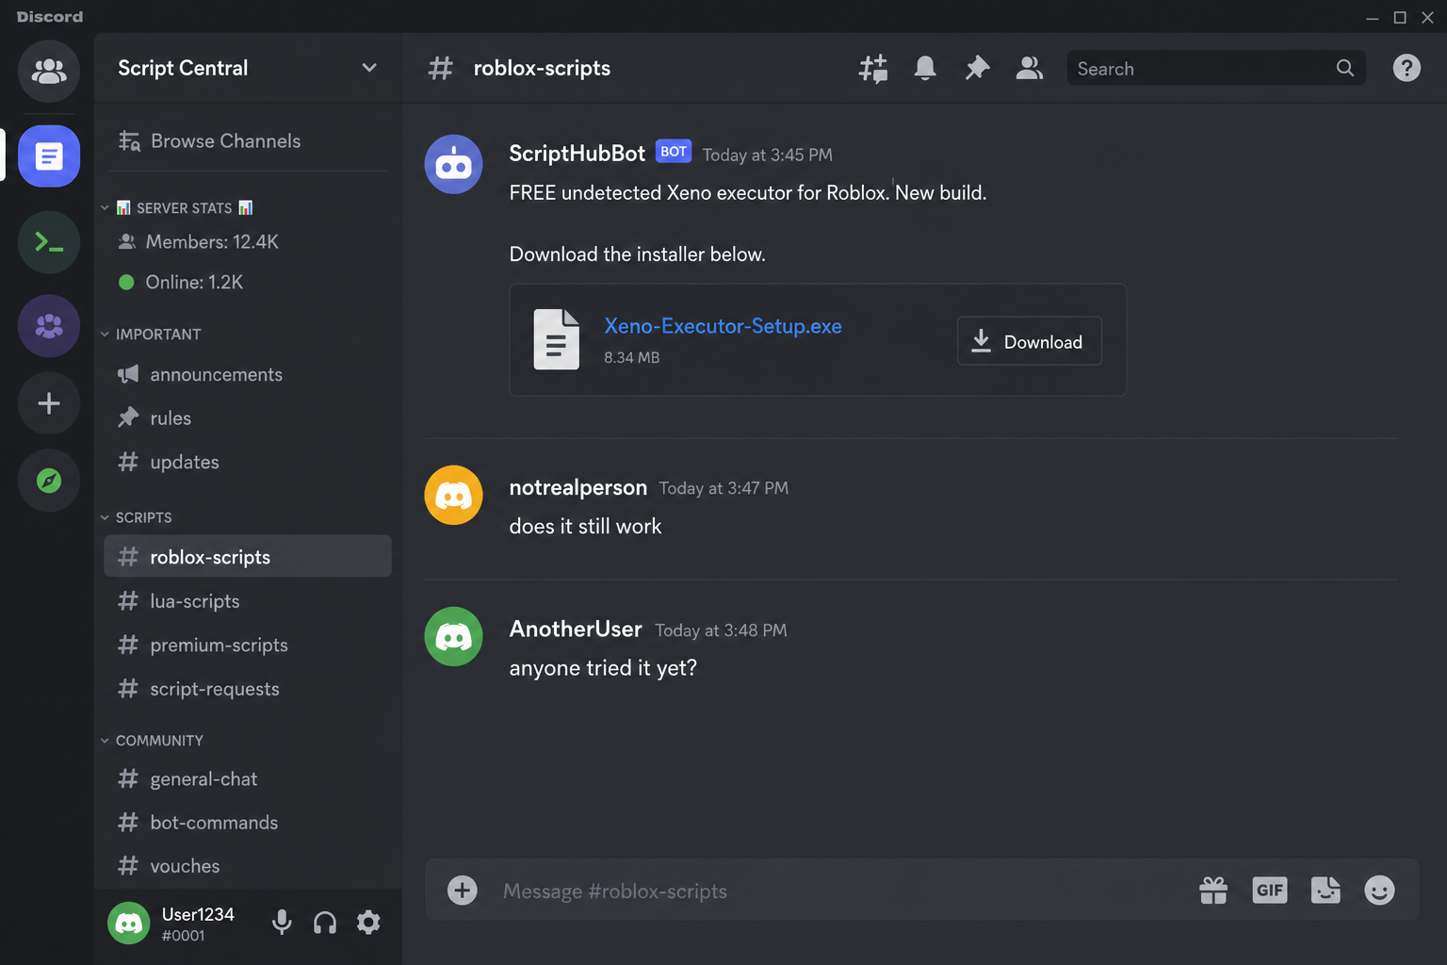Screen dimensions: 1447x965
Task: Open Direct Messages home icon
Action: pos(49,71)
